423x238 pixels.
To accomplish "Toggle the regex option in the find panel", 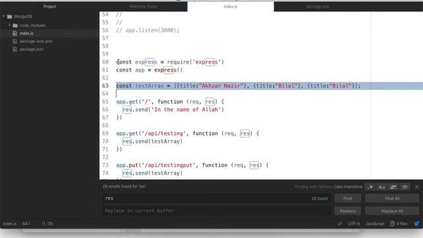I will [x=370, y=187].
